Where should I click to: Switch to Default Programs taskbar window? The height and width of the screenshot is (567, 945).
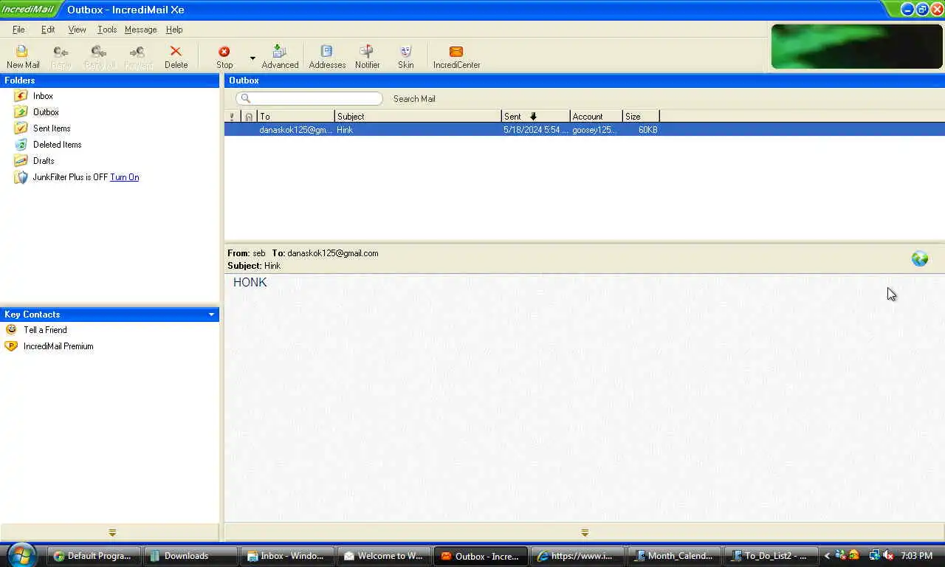(x=94, y=556)
